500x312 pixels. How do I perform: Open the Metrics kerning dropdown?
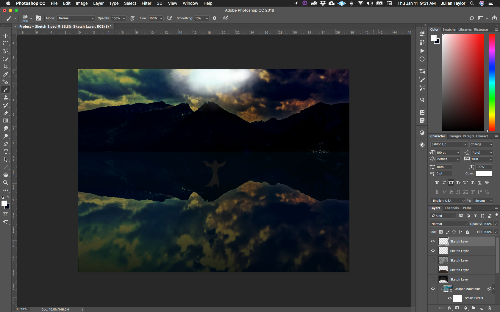click(448, 159)
